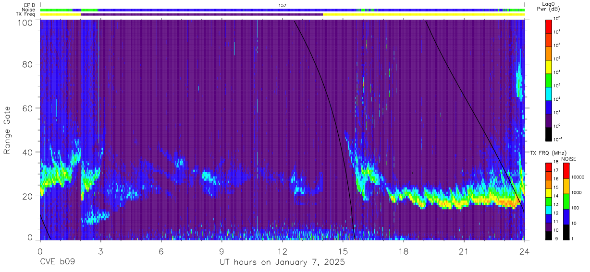The height and width of the screenshot is (272, 590).
Task: Click the '40' tick on the Range Gate axis
Action: 28,152
